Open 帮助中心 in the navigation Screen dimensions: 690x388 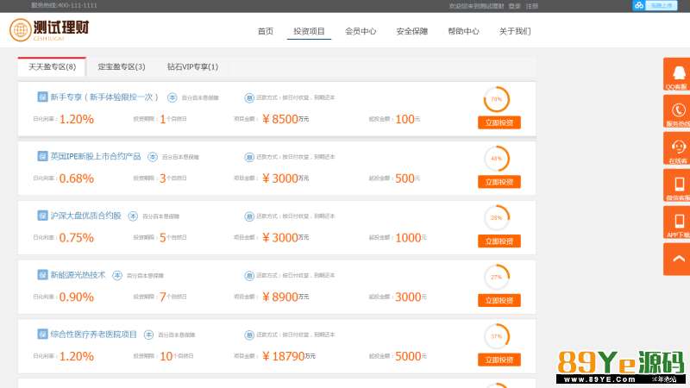(x=463, y=31)
